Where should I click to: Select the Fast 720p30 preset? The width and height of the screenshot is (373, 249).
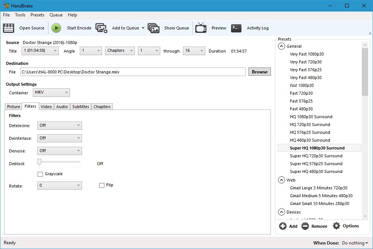click(301, 93)
